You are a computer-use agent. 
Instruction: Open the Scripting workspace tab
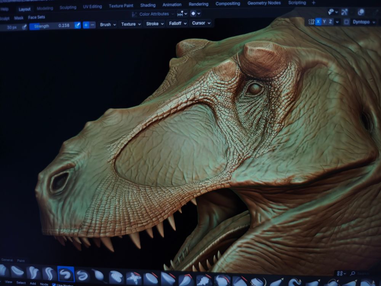(x=297, y=3)
